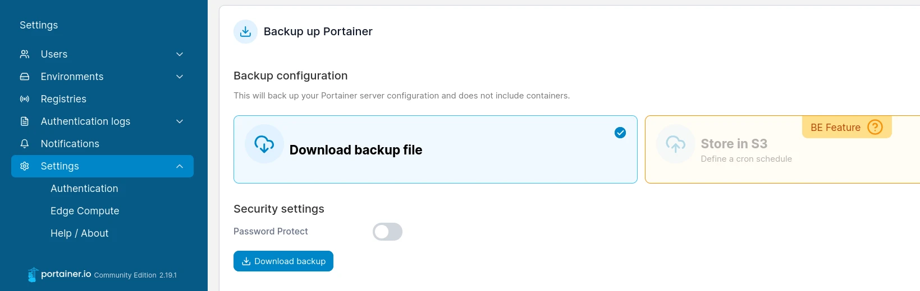Collapse the Settings submenu chevron
Image resolution: width=920 pixels, height=291 pixels.
[x=180, y=166]
